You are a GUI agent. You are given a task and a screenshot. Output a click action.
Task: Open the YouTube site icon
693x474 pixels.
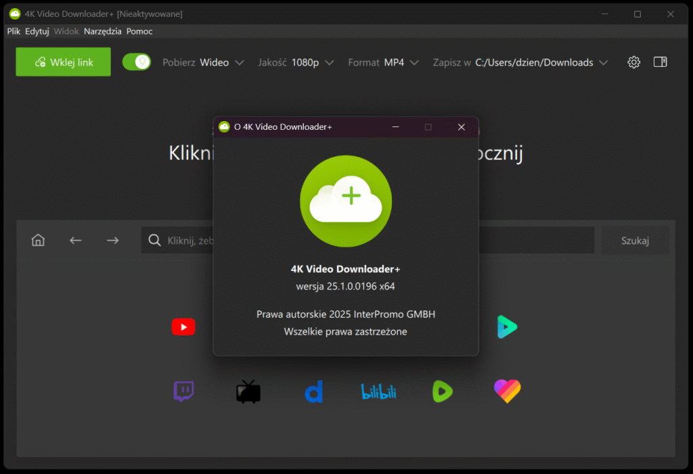click(x=183, y=327)
